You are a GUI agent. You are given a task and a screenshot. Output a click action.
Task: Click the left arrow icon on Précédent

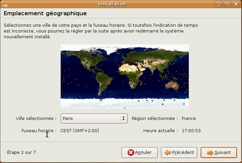pyautogui.click(x=168, y=152)
